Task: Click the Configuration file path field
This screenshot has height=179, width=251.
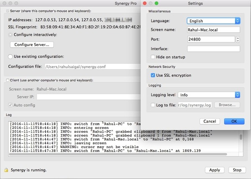Action: click(92, 66)
